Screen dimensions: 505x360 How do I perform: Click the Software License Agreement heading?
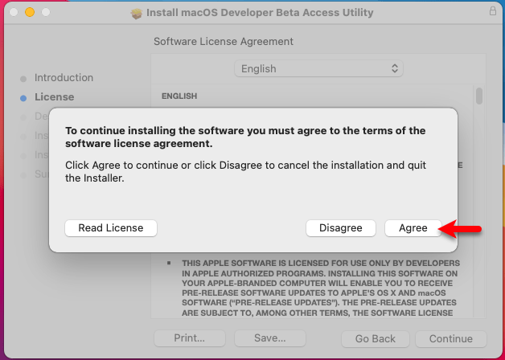coord(224,42)
